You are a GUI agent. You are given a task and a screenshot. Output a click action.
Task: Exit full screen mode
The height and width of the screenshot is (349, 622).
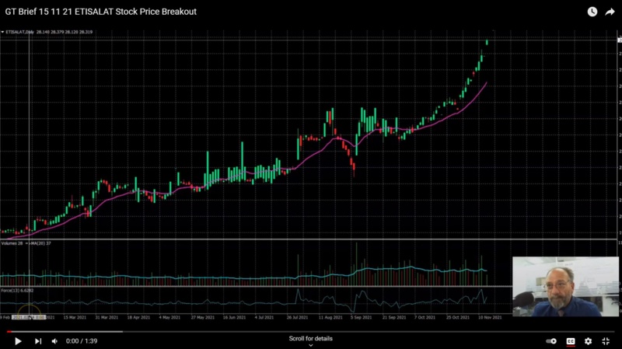click(606, 341)
